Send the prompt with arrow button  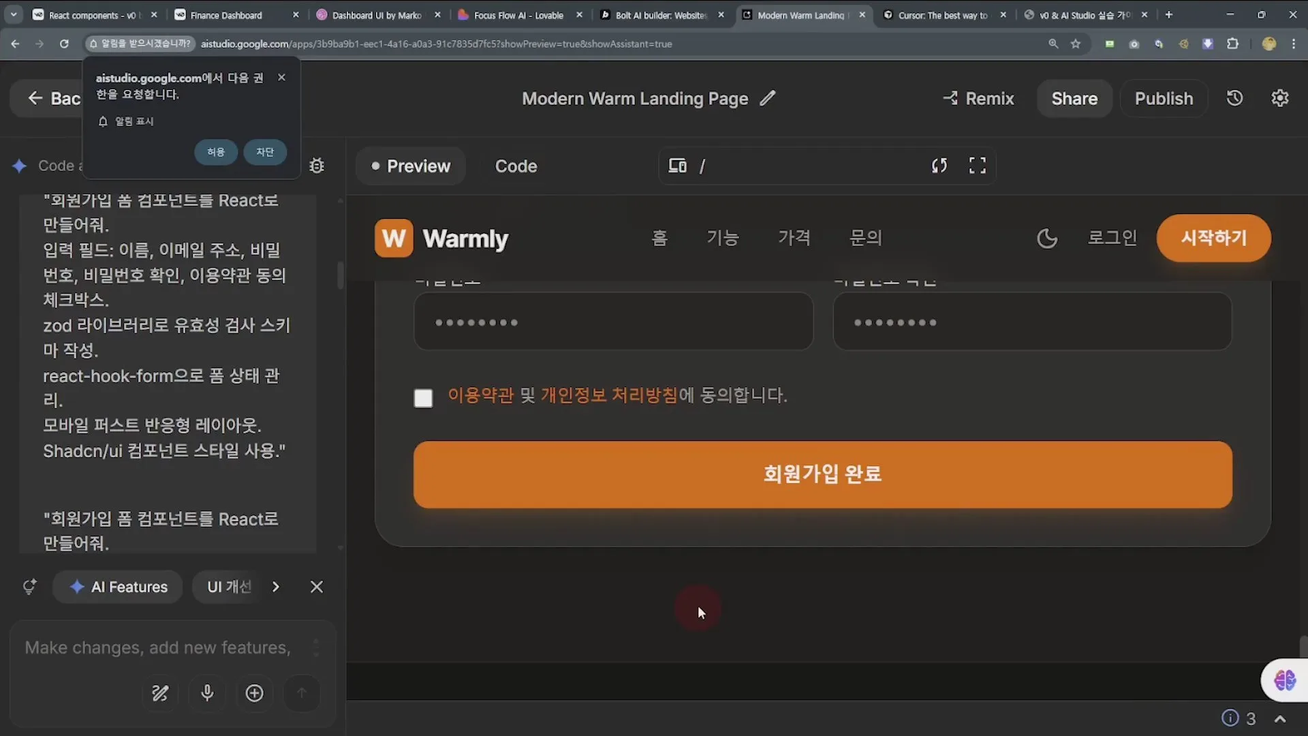tap(302, 693)
